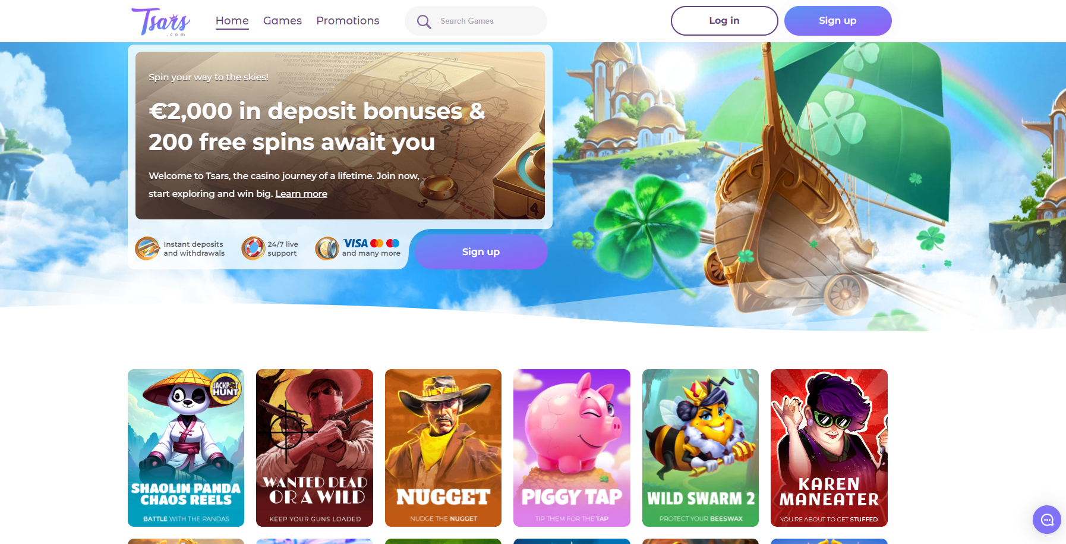Launch the Piggy Tap game
The height and width of the screenshot is (544, 1066).
(x=572, y=448)
